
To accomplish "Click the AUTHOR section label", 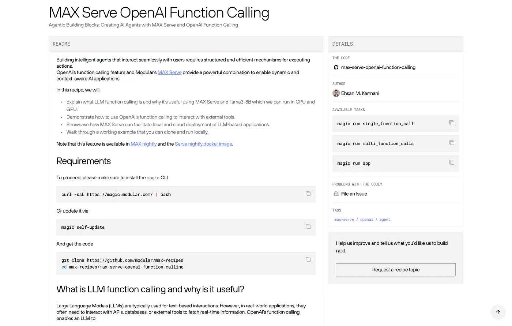I will 339,84.
